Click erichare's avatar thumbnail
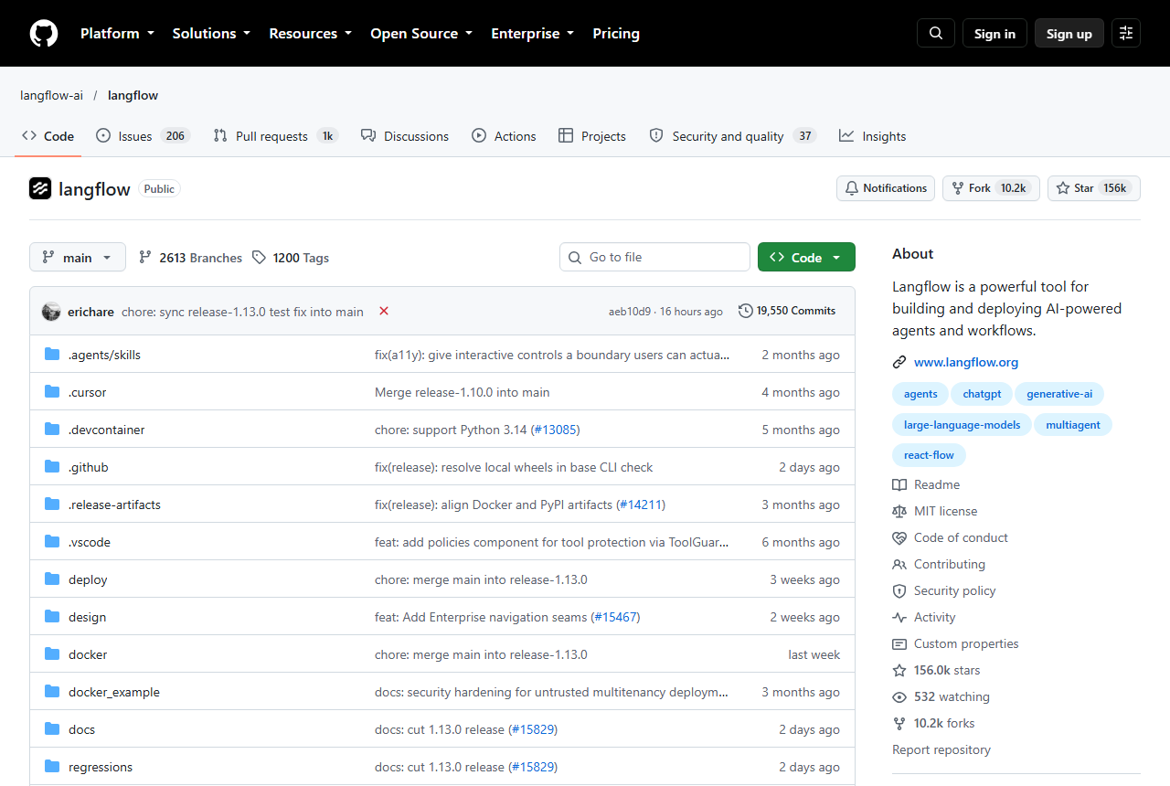The image size is (1170, 786). pos(51,312)
